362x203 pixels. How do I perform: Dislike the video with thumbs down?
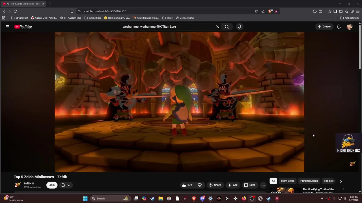(200, 185)
